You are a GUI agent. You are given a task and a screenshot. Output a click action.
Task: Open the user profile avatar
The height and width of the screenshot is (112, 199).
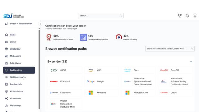[x=195, y=16]
